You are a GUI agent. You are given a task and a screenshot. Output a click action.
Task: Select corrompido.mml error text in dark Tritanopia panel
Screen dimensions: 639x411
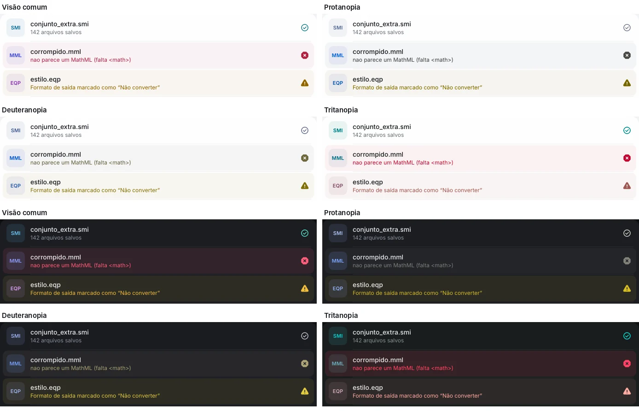[403, 368]
